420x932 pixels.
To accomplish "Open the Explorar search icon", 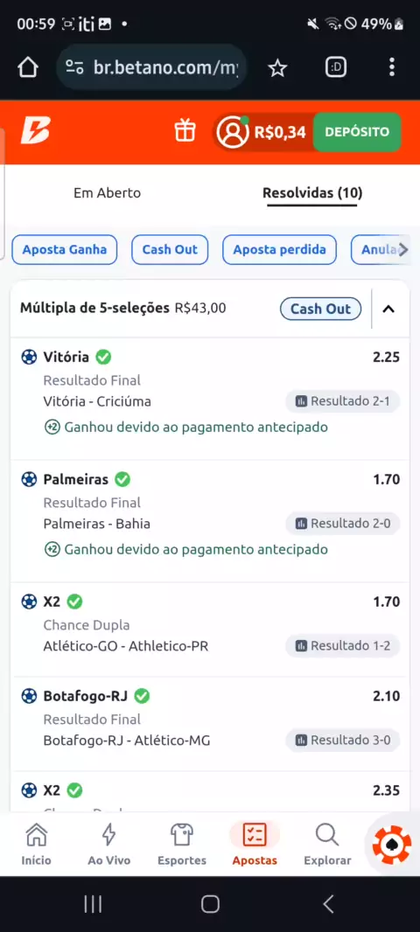I will coord(327,844).
